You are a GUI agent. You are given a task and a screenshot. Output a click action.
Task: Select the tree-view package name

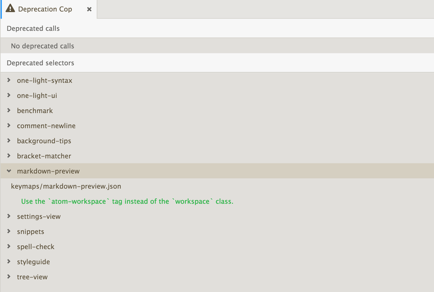[32, 277]
